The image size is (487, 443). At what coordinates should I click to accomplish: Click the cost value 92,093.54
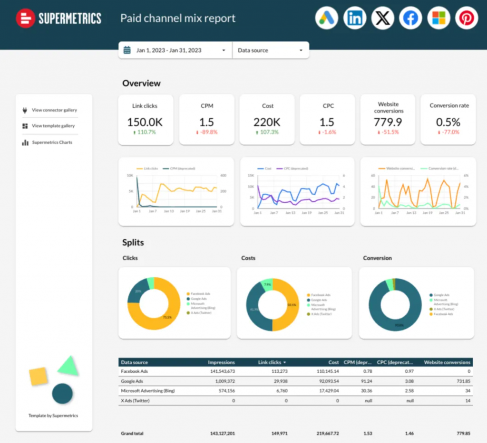[x=329, y=381]
